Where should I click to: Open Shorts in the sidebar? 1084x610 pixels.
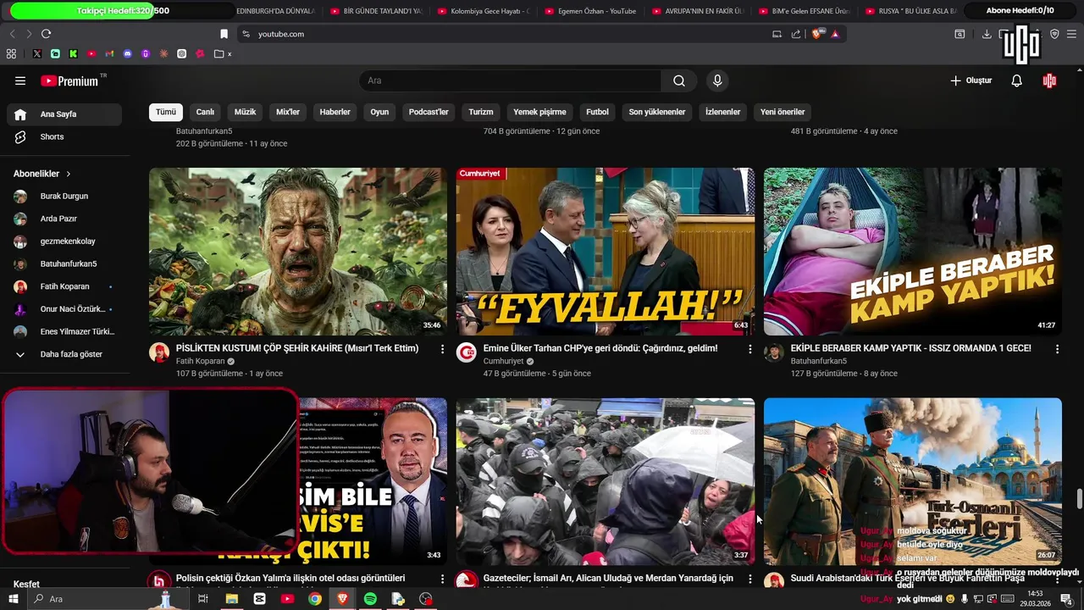[64, 136]
